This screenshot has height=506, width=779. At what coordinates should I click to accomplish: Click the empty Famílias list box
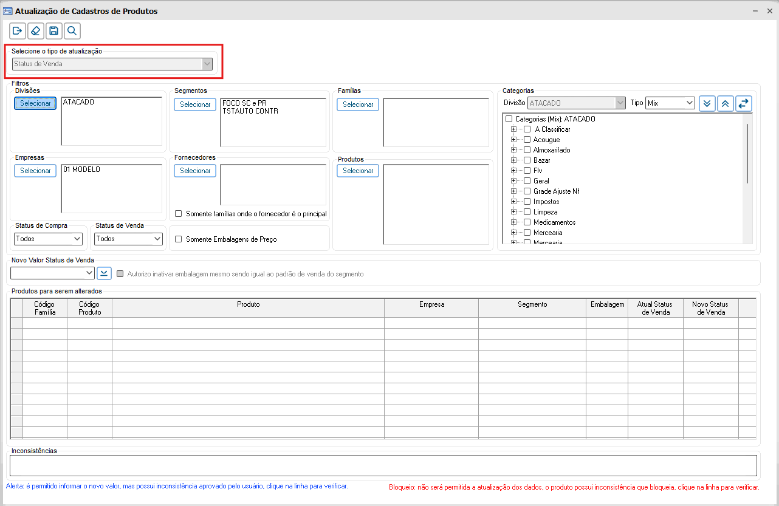[436, 122]
